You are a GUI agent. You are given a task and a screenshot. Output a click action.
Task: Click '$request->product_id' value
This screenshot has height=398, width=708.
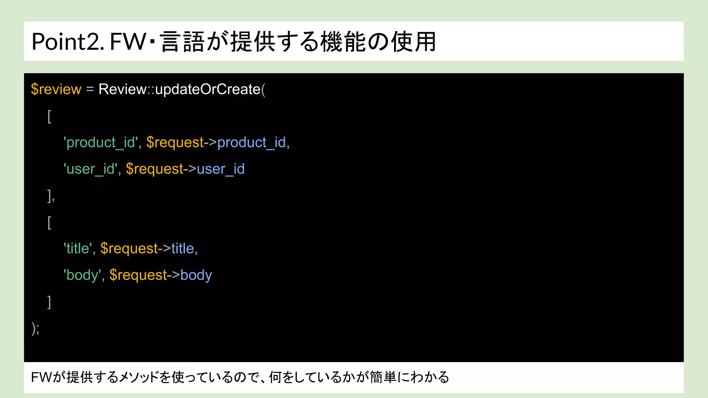(216, 143)
